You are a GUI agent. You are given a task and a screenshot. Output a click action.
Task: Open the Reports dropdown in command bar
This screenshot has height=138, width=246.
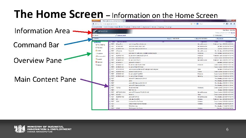point(183,39)
